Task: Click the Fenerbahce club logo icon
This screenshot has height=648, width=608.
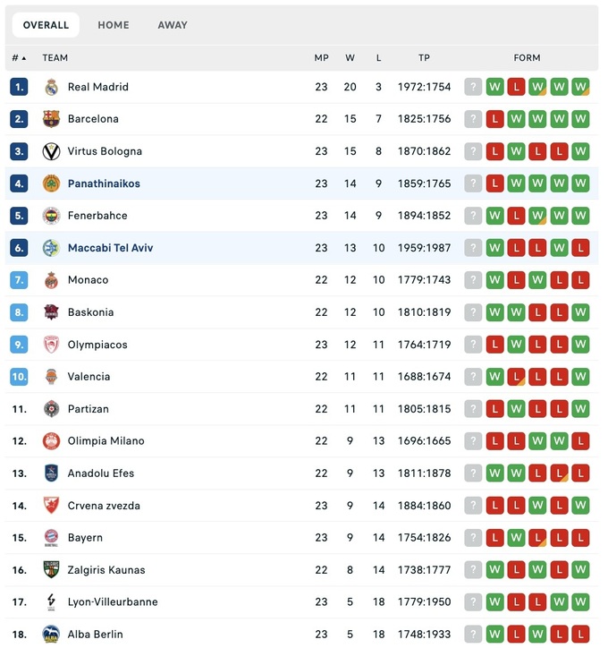Action: [51, 216]
